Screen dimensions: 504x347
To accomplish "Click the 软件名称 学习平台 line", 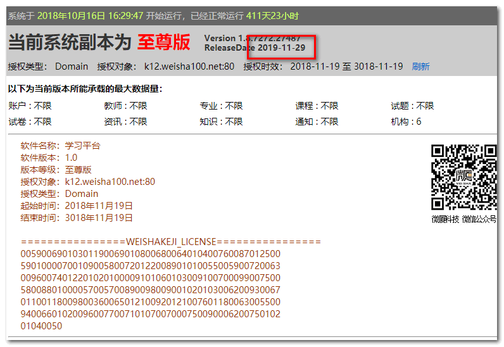I will click(60, 146).
